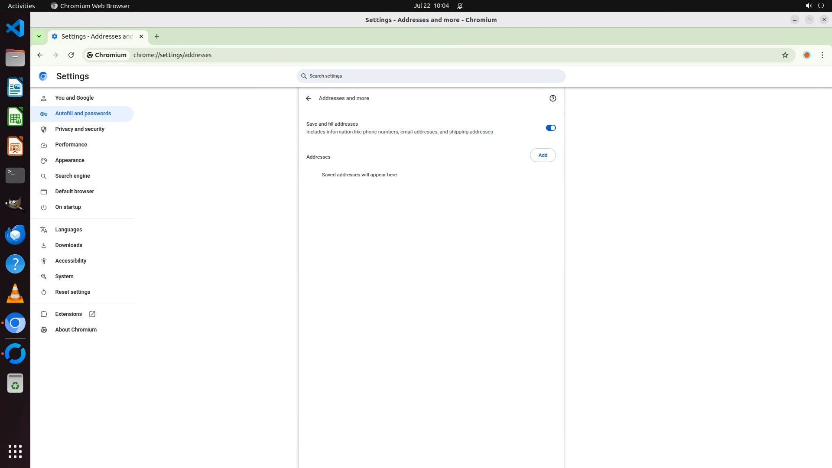Screen dimensions: 832x468
Task: Open the About Chromium page
Action: (76, 330)
